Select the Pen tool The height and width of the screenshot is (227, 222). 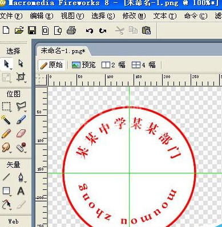click(21, 177)
